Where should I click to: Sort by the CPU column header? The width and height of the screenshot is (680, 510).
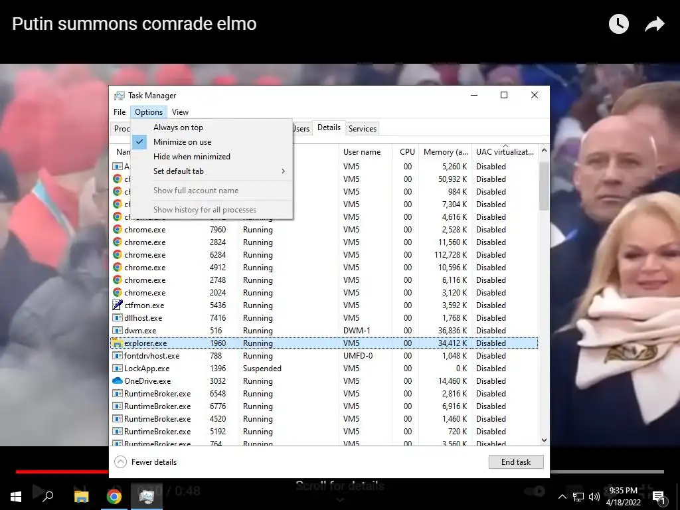point(407,152)
